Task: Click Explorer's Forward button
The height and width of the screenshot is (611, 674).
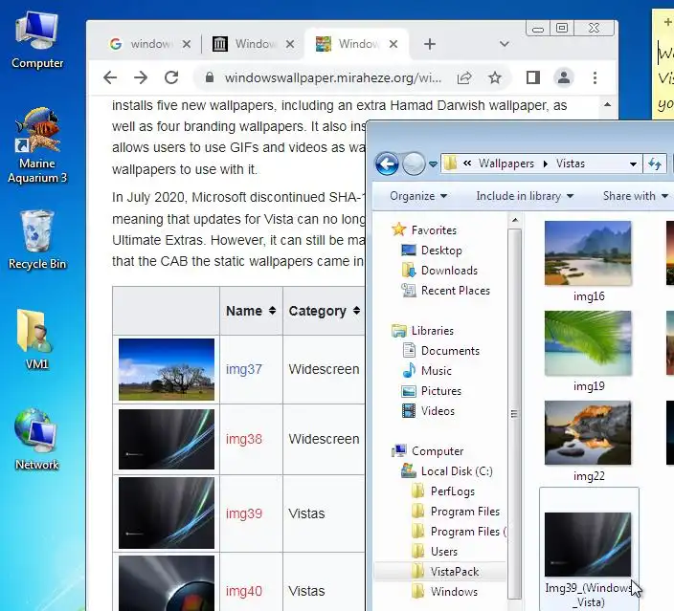Action: pyautogui.click(x=414, y=164)
